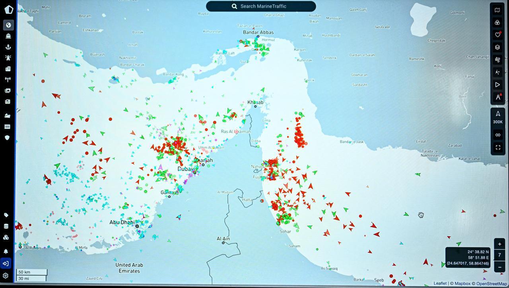Toggle the compass arrow above 300K counter
The height and width of the screenshot is (288, 509).
tap(497, 113)
